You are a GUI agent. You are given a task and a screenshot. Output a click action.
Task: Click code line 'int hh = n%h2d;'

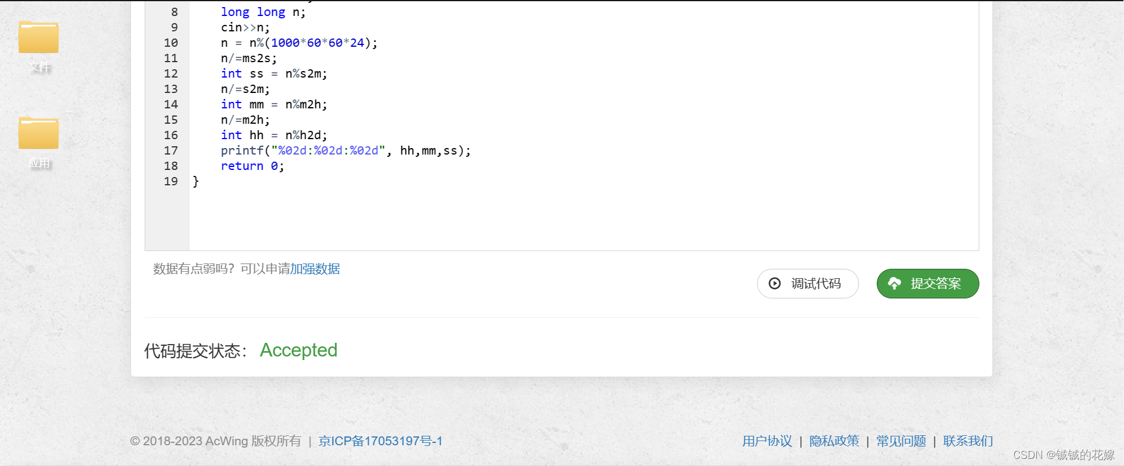[274, 135]
